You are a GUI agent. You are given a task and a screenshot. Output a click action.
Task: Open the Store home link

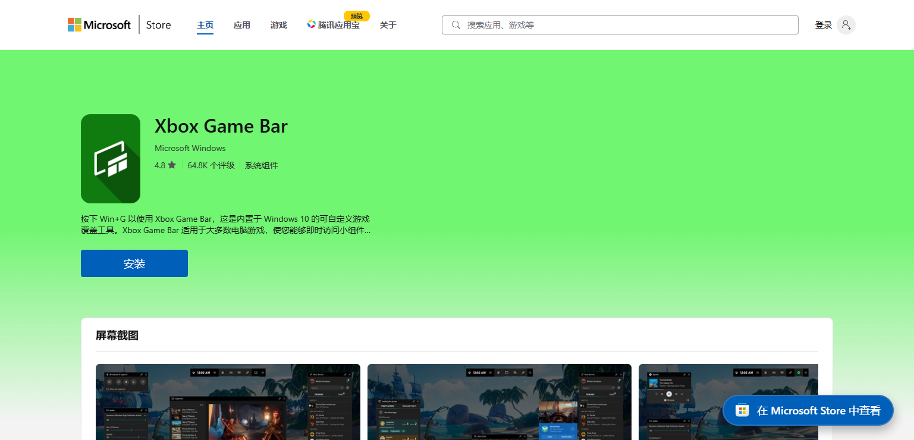(x=158, y=25)
